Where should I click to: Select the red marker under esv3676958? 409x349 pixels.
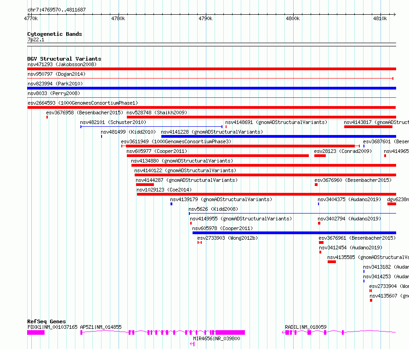(x=47, y=117)
